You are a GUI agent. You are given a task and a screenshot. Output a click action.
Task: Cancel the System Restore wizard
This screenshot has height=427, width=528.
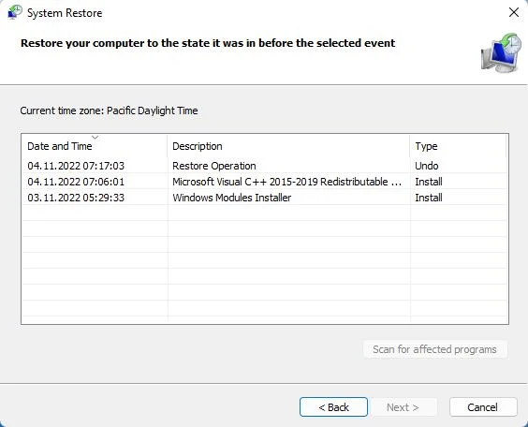(483, 406)
